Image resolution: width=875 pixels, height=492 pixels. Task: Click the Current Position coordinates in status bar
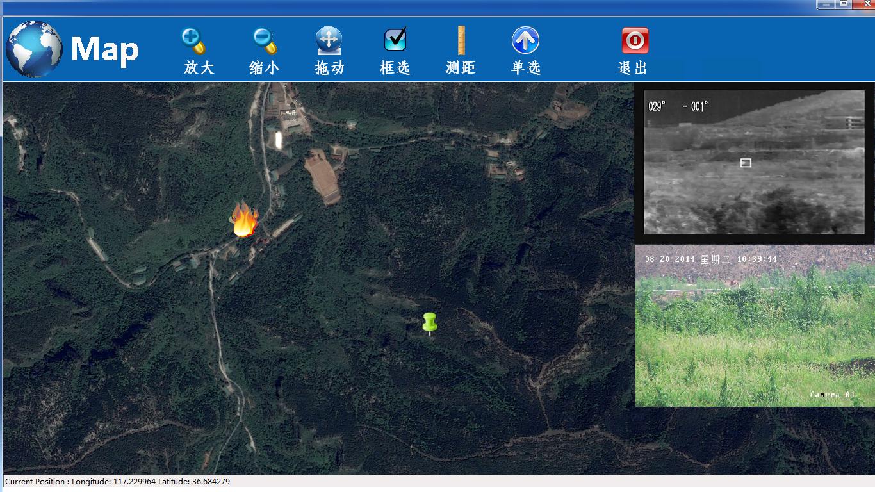117,482
